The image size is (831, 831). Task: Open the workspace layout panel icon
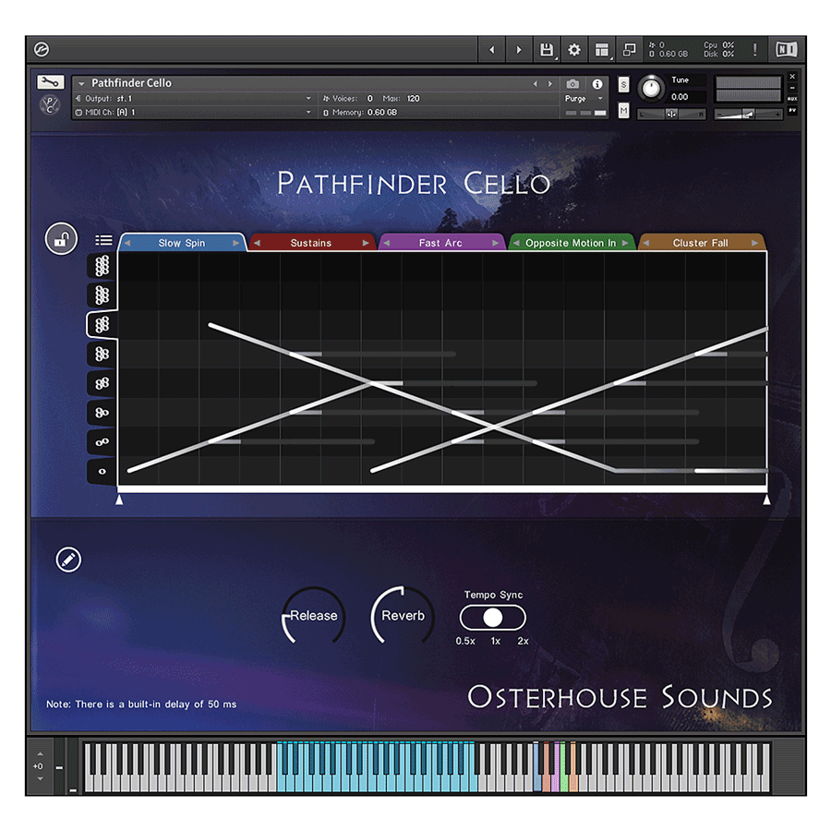tap(602, 50)
